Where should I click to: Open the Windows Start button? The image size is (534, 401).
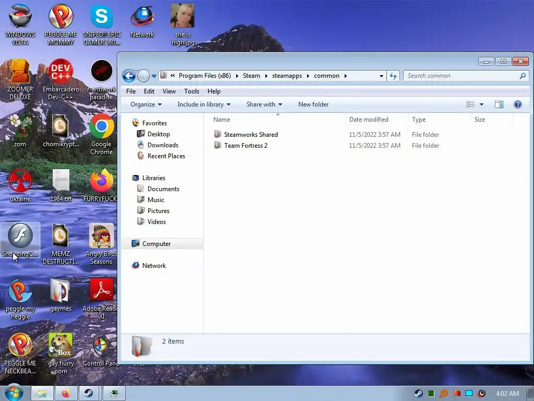point(13,393)
